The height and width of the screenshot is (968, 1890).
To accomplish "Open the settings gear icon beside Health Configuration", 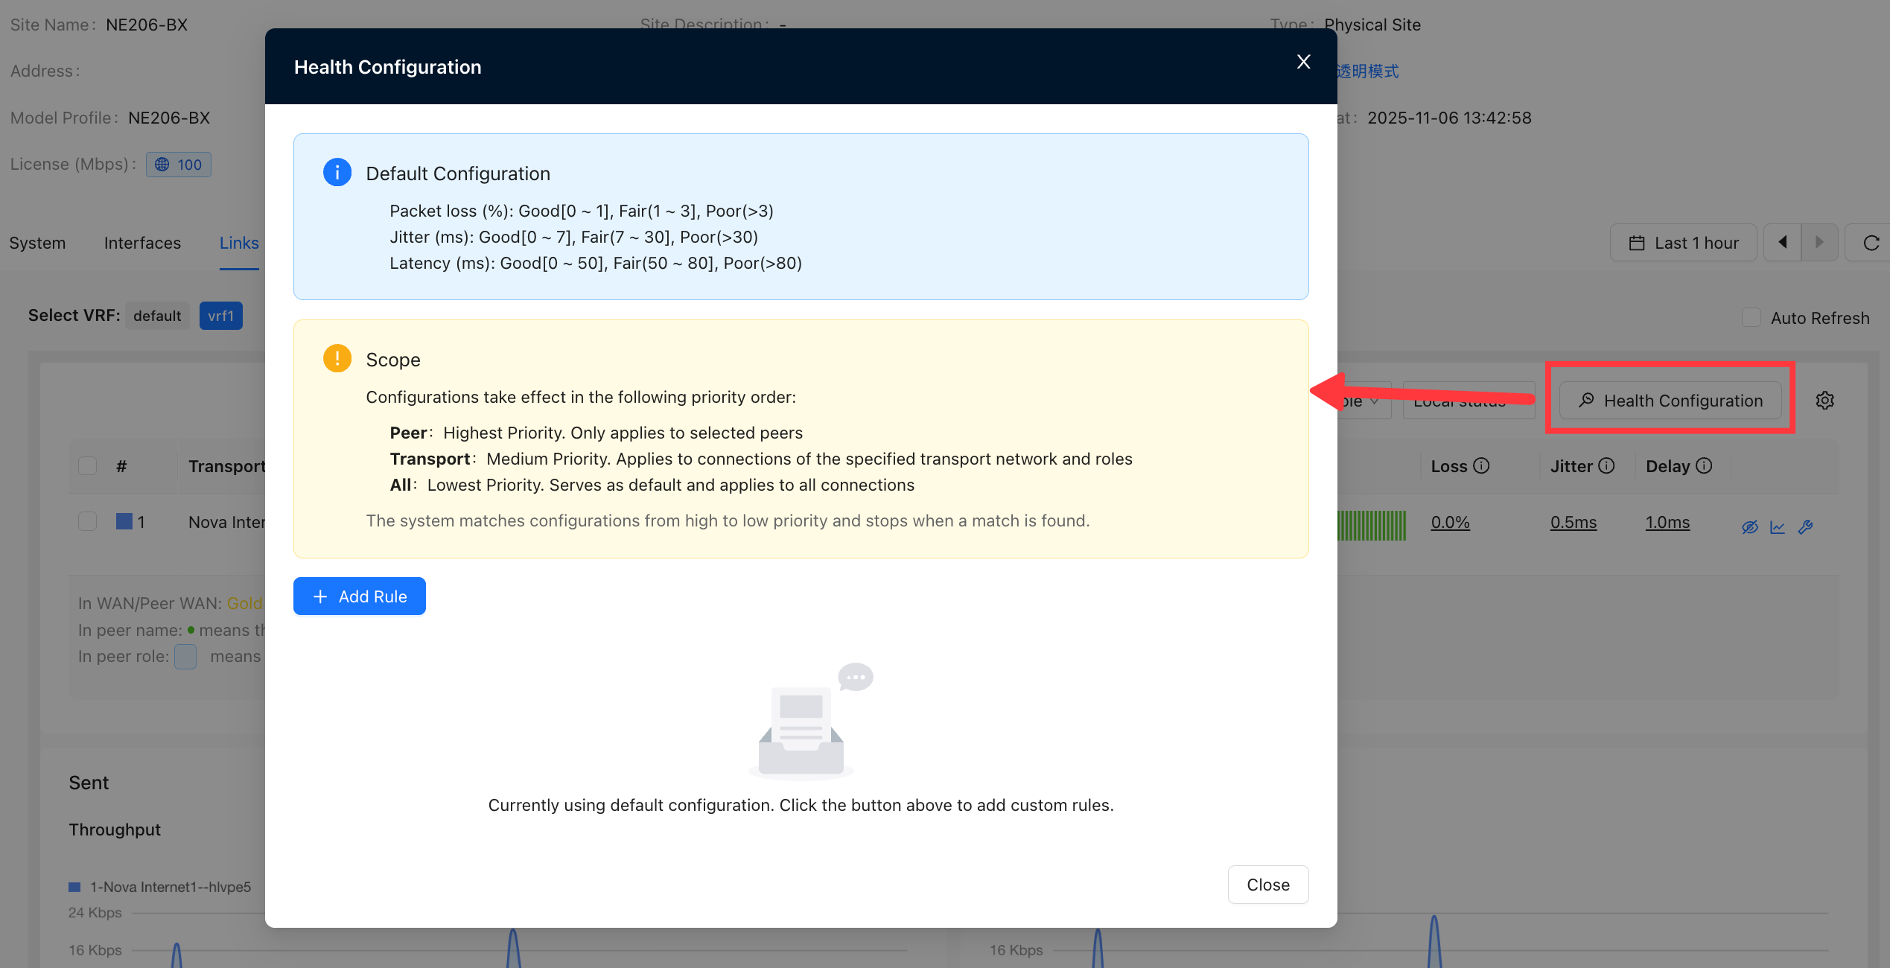I will pos(1824,401).
